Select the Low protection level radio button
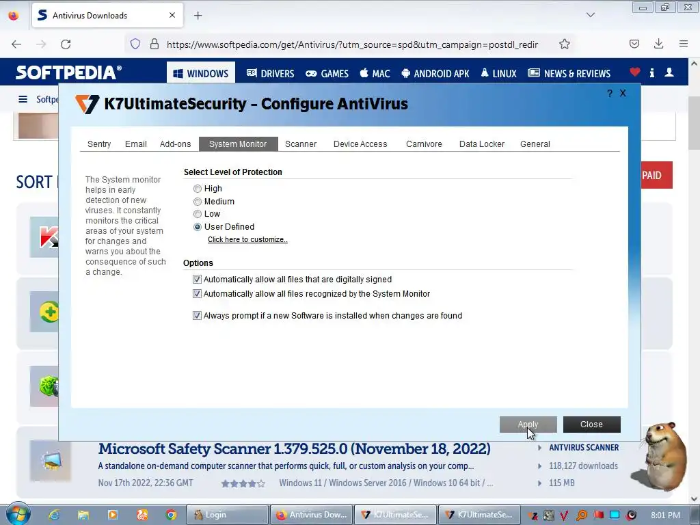Viewport: 700px width, 525px height. coord(198,214)
